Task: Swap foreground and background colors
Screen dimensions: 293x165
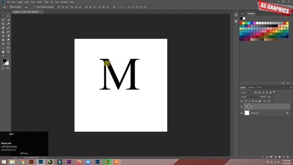Action: (8, 60)
